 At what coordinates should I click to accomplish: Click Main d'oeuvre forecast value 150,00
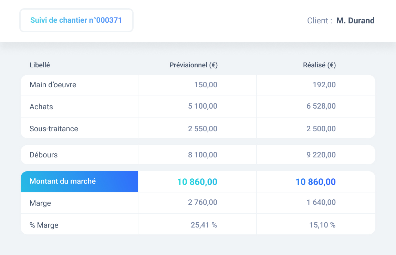[x=206, y=85]
